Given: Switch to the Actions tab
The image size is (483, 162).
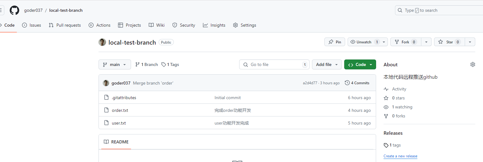Looking at the screenshot, I should tap(99, 25).
